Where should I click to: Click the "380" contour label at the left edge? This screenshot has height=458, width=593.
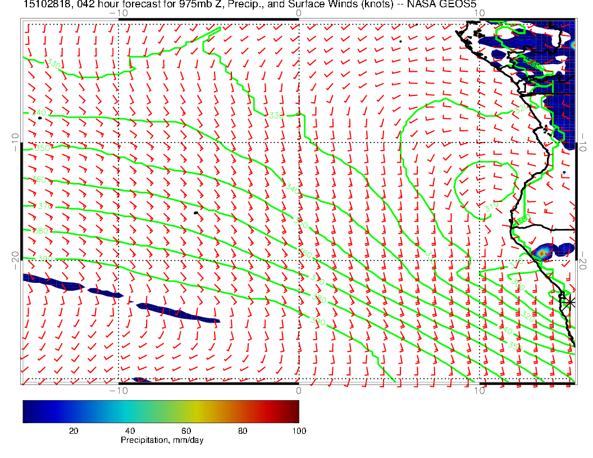[40, 231]
